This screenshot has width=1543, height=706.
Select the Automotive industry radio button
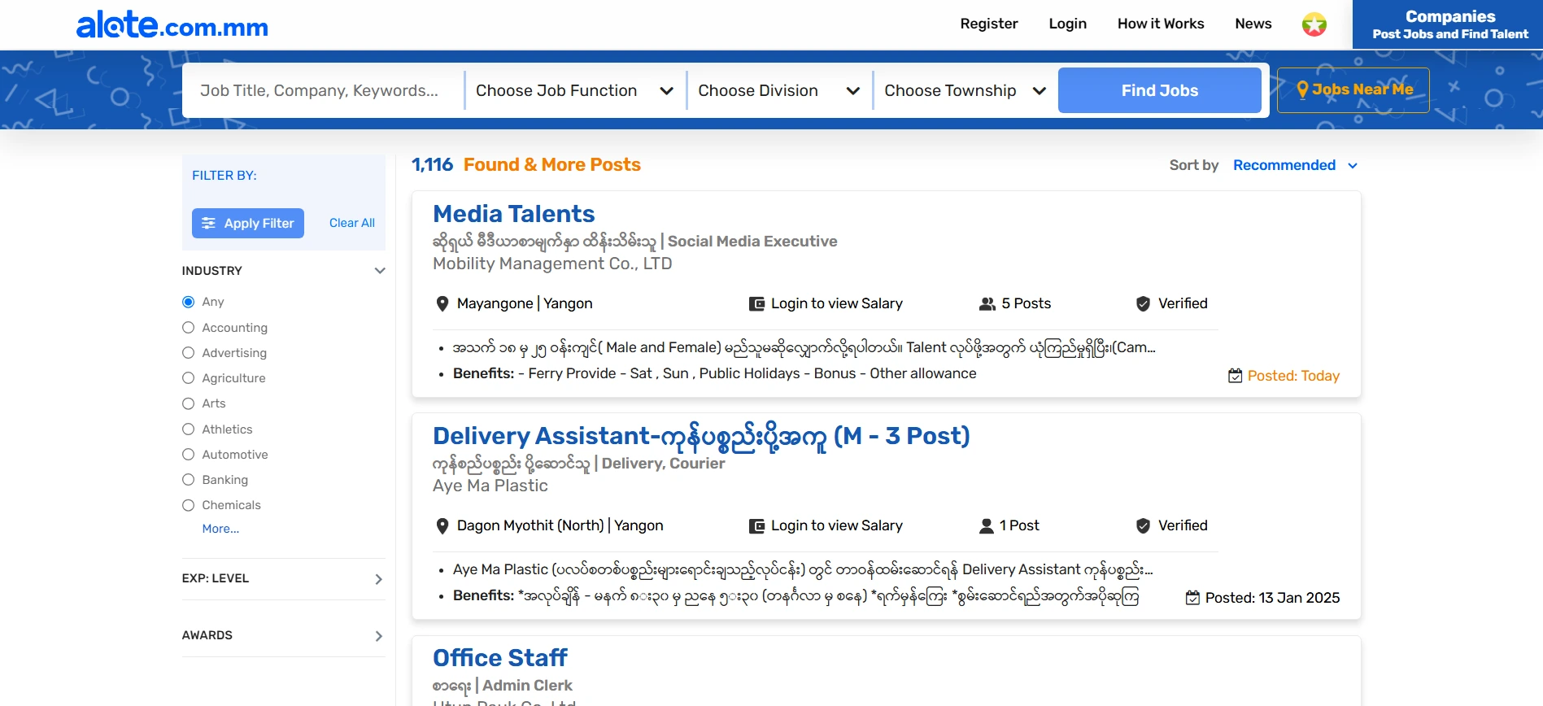(x=189, y=454)
